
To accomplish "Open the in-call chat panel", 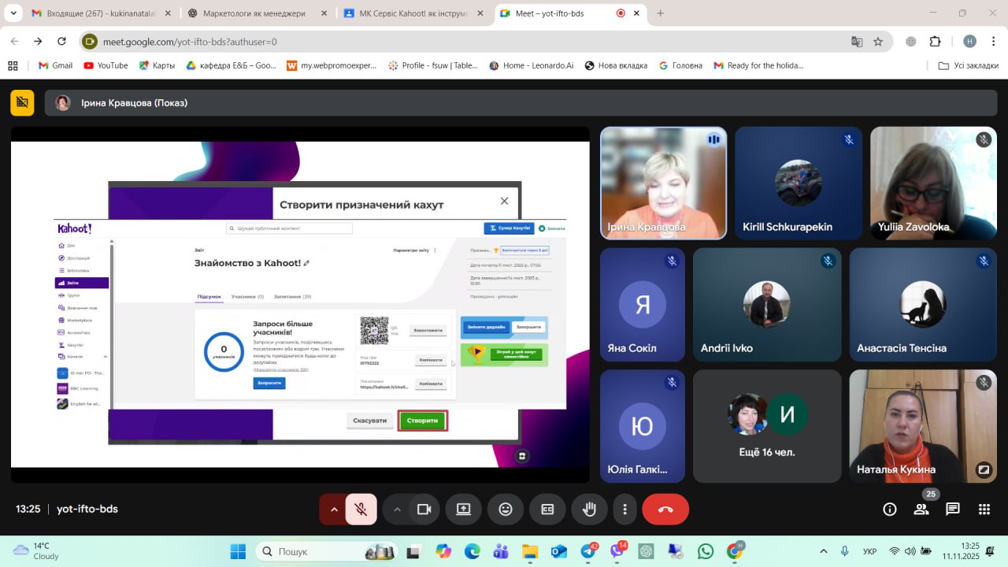I will pos(953,510).
